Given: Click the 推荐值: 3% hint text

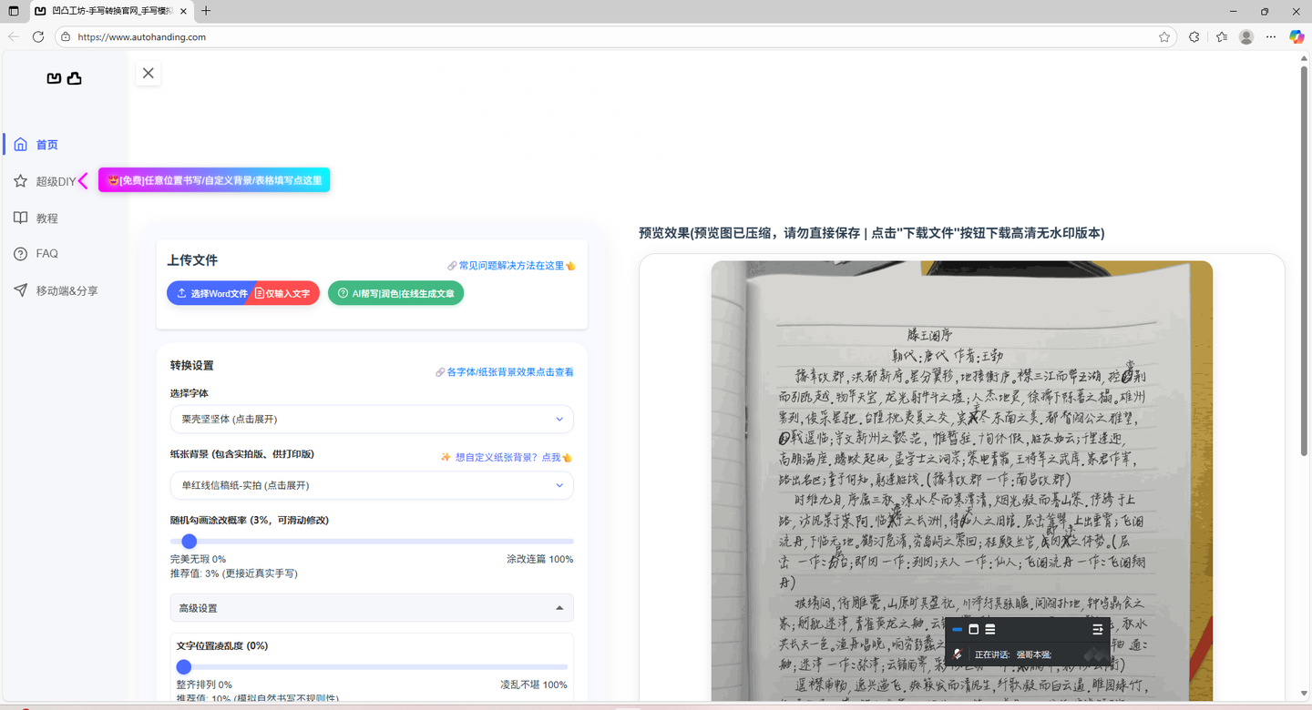Looking at the screenshot, I should point(234,573).
